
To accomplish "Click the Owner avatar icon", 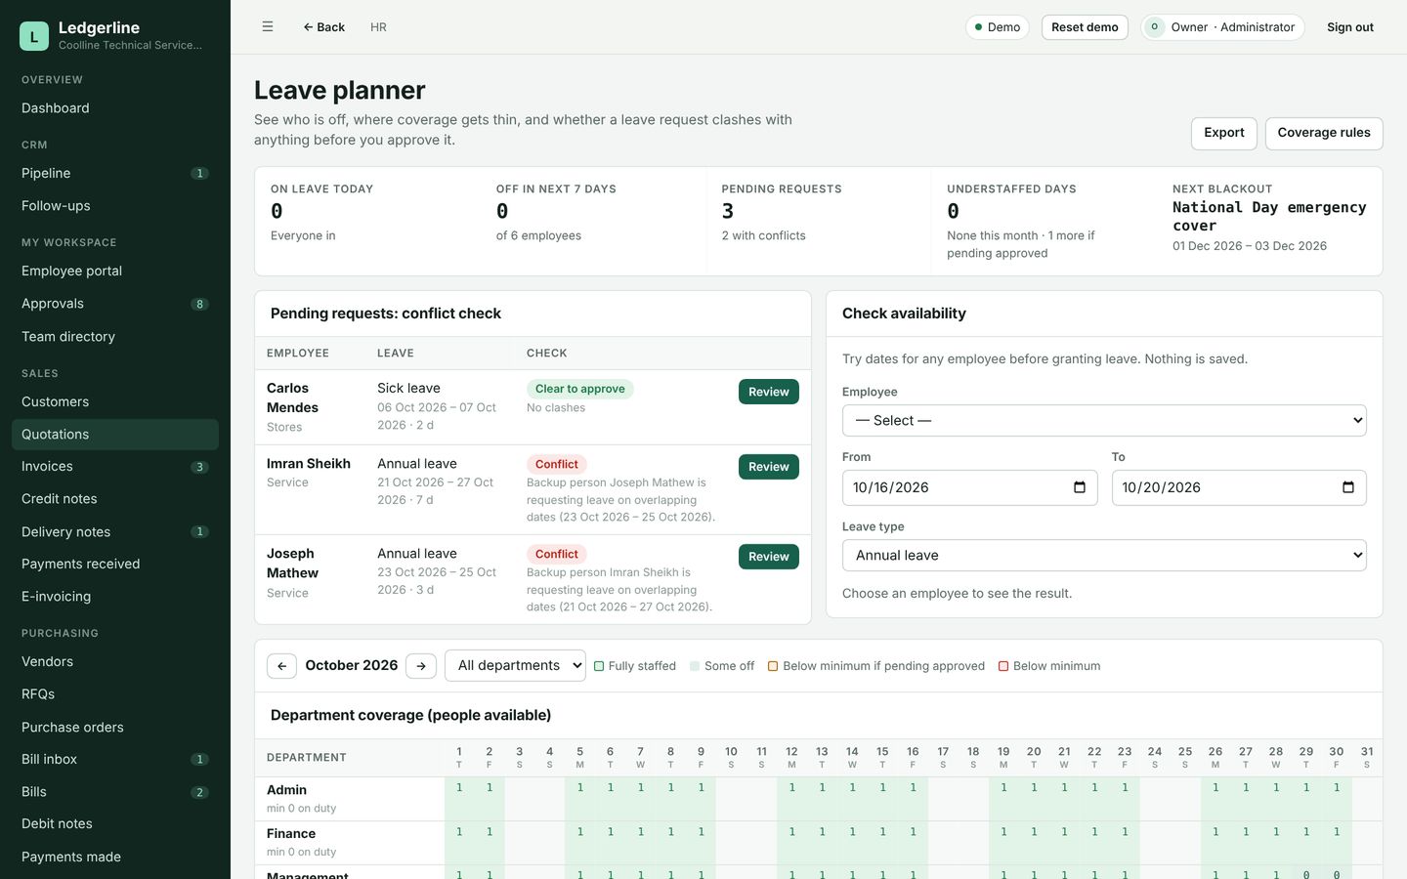I will pyautogui.click(x=1155, y=27).
